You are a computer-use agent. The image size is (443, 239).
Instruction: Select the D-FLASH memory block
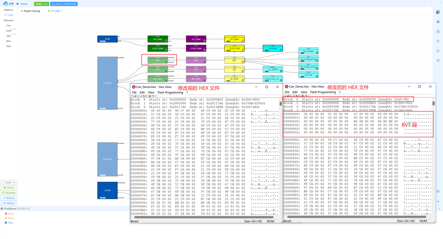coord(107,159)
